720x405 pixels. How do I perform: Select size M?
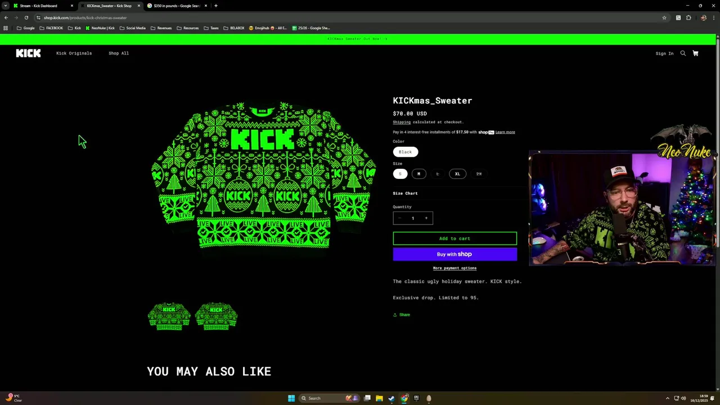point(418,174)
